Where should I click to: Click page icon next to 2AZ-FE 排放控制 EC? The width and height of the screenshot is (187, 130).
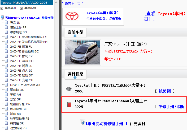tap(6, 51)
